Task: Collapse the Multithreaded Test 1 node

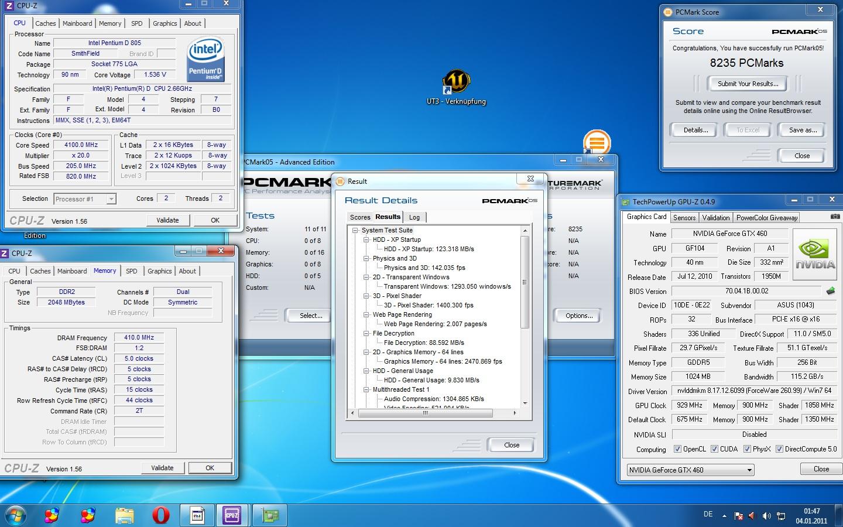Action: point(366,389)
